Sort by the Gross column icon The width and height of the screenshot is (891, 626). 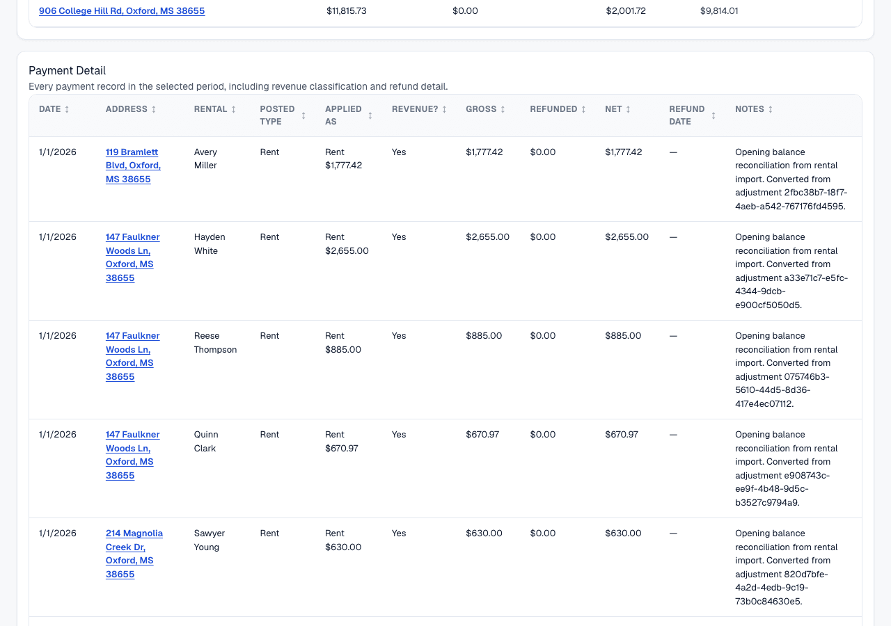pos(503,110)
